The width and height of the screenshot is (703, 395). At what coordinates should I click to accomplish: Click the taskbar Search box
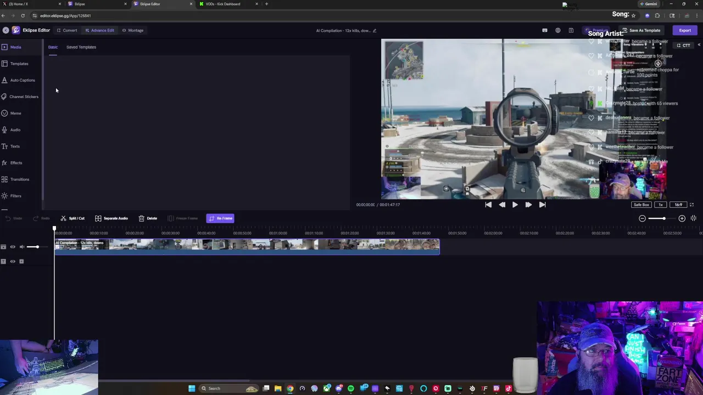(230, 388)
